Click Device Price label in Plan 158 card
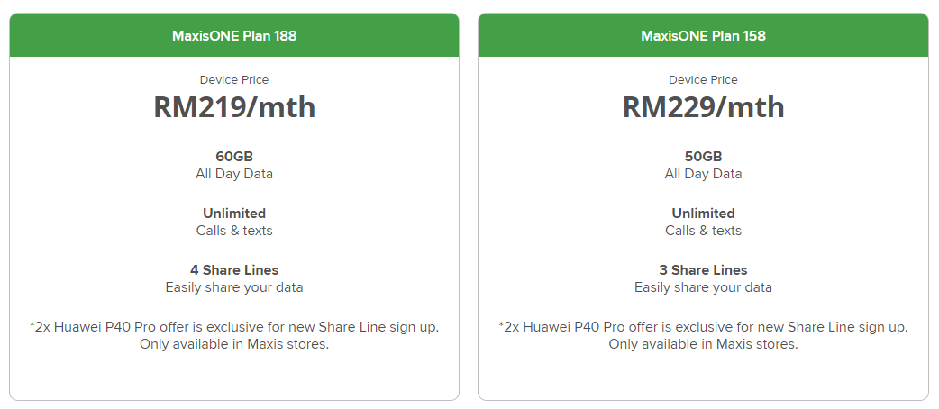 tap(703, 80)
